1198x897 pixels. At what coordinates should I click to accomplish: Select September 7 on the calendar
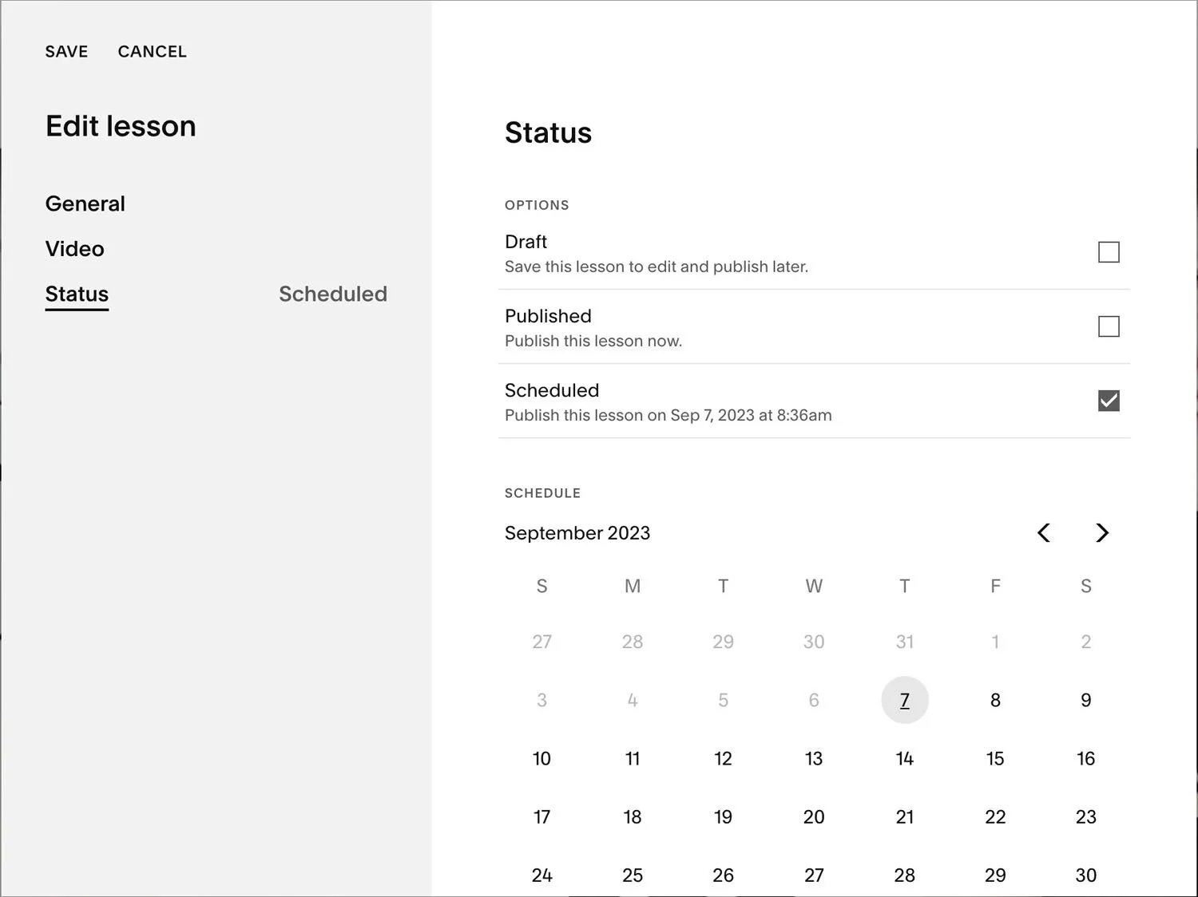tap(905, 700)
